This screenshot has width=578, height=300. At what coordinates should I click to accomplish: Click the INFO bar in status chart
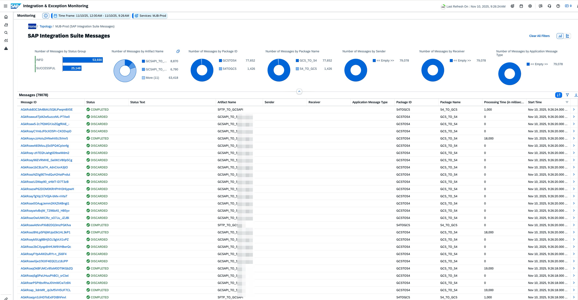point(83,60)
